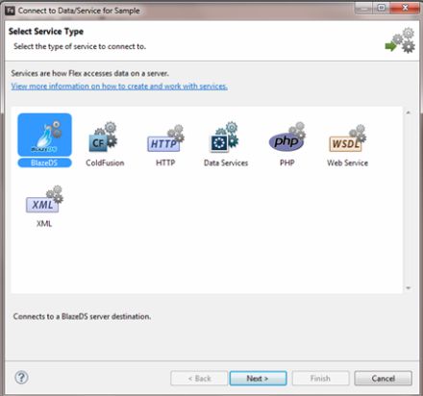Pick the XML service icon
The image size is (423, 396).
44,199
